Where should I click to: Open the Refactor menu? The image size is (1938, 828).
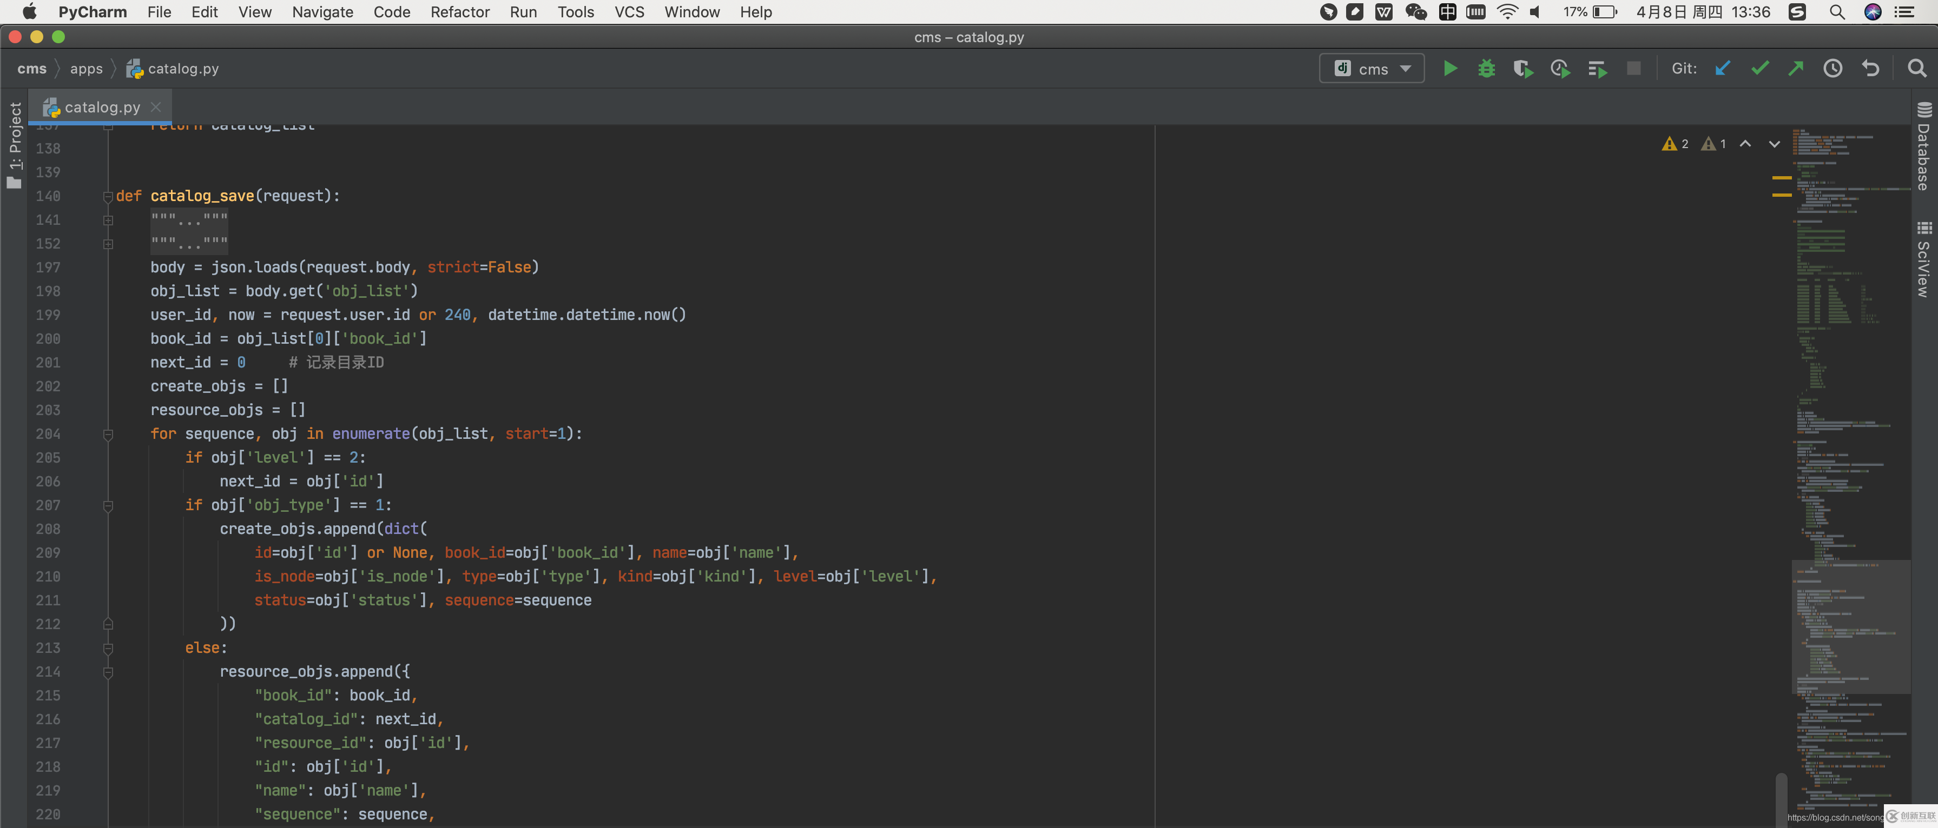point(460,12)
